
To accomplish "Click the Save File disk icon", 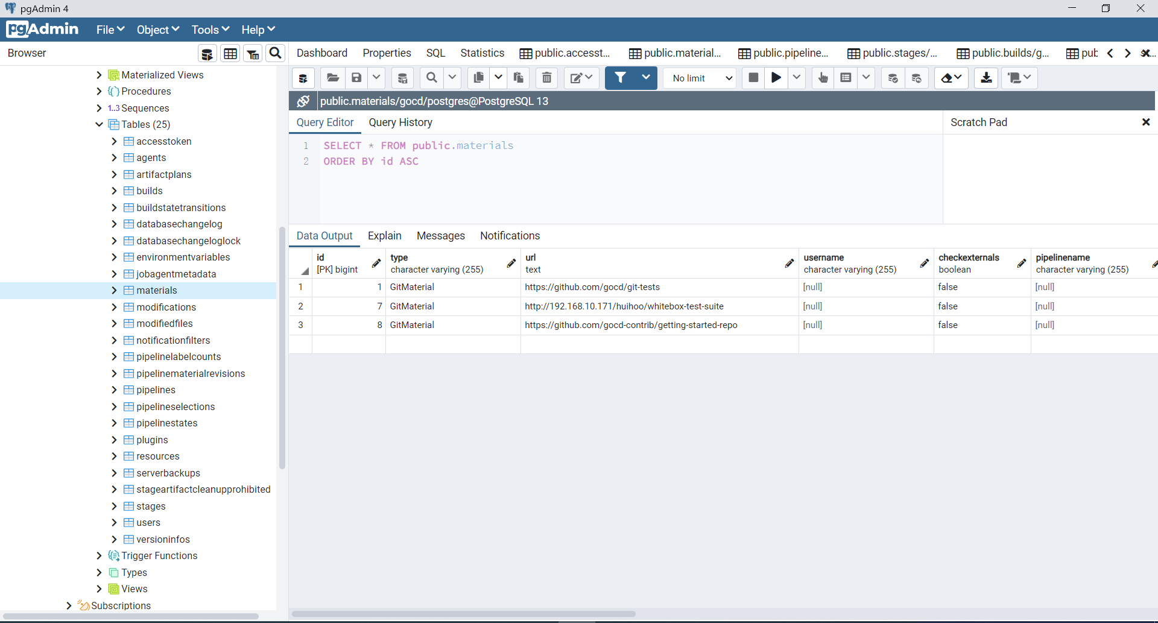I will (x=356, y=78).
